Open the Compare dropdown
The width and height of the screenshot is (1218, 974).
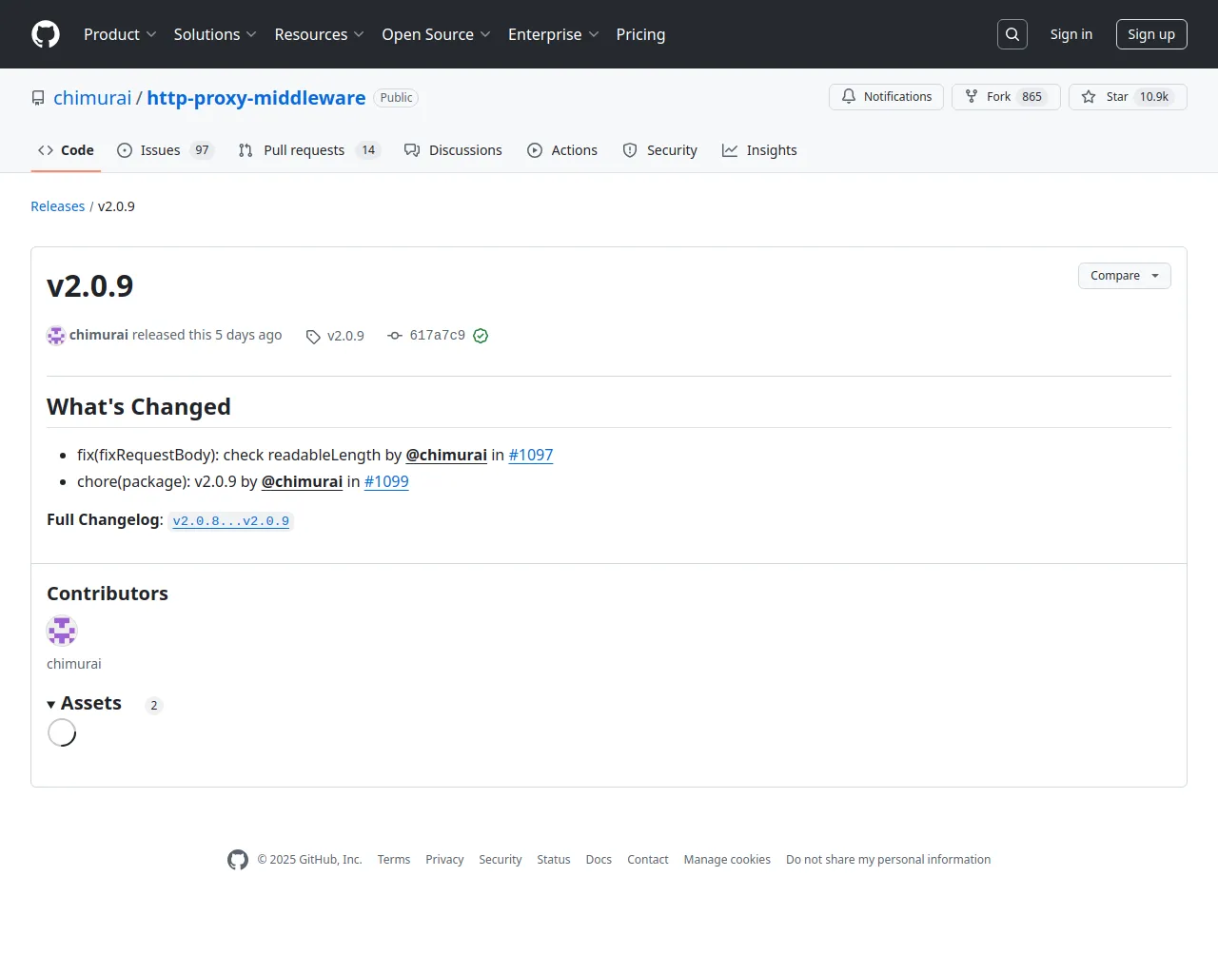1125,276
